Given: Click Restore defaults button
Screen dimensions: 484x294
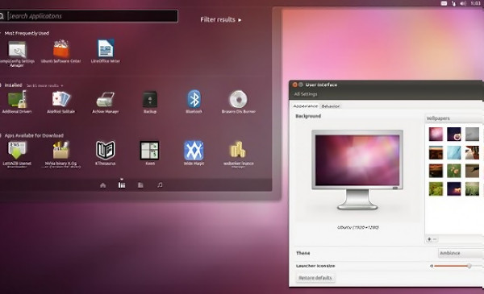Looking at the screenshot, I should tap(315, 278).
